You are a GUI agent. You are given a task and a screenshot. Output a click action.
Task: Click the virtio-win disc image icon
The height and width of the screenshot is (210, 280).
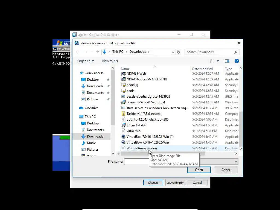click(x=123, y=131)
